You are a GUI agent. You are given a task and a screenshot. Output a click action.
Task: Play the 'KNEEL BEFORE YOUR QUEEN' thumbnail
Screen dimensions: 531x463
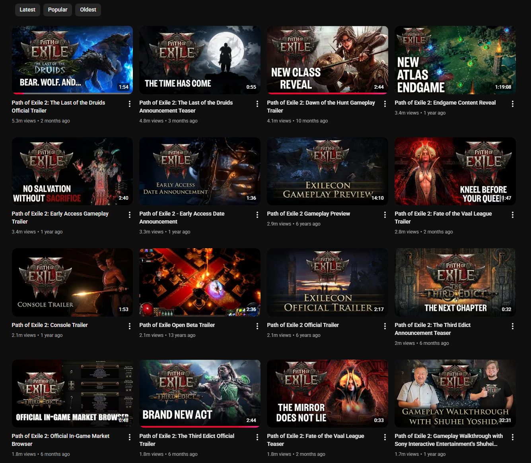(x=455, y=171)
